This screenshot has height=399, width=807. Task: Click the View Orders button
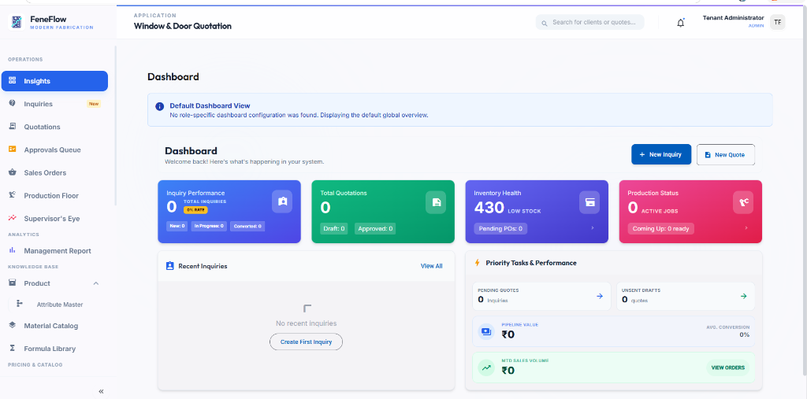(727, 368)
